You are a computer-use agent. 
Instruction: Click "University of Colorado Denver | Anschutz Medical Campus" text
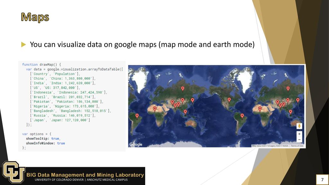(81, 180)
